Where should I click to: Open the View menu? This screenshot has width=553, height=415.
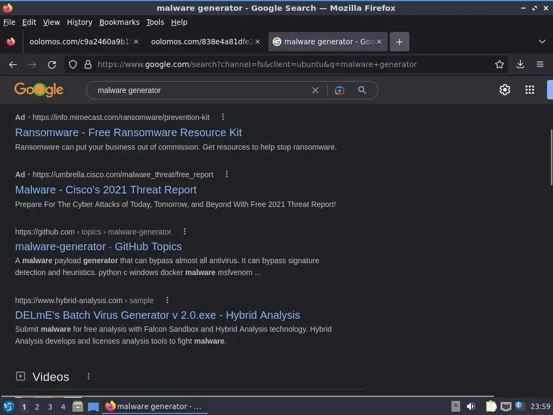pos(51,22)
